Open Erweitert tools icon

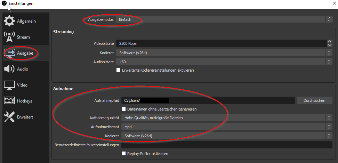pos(9,117)
